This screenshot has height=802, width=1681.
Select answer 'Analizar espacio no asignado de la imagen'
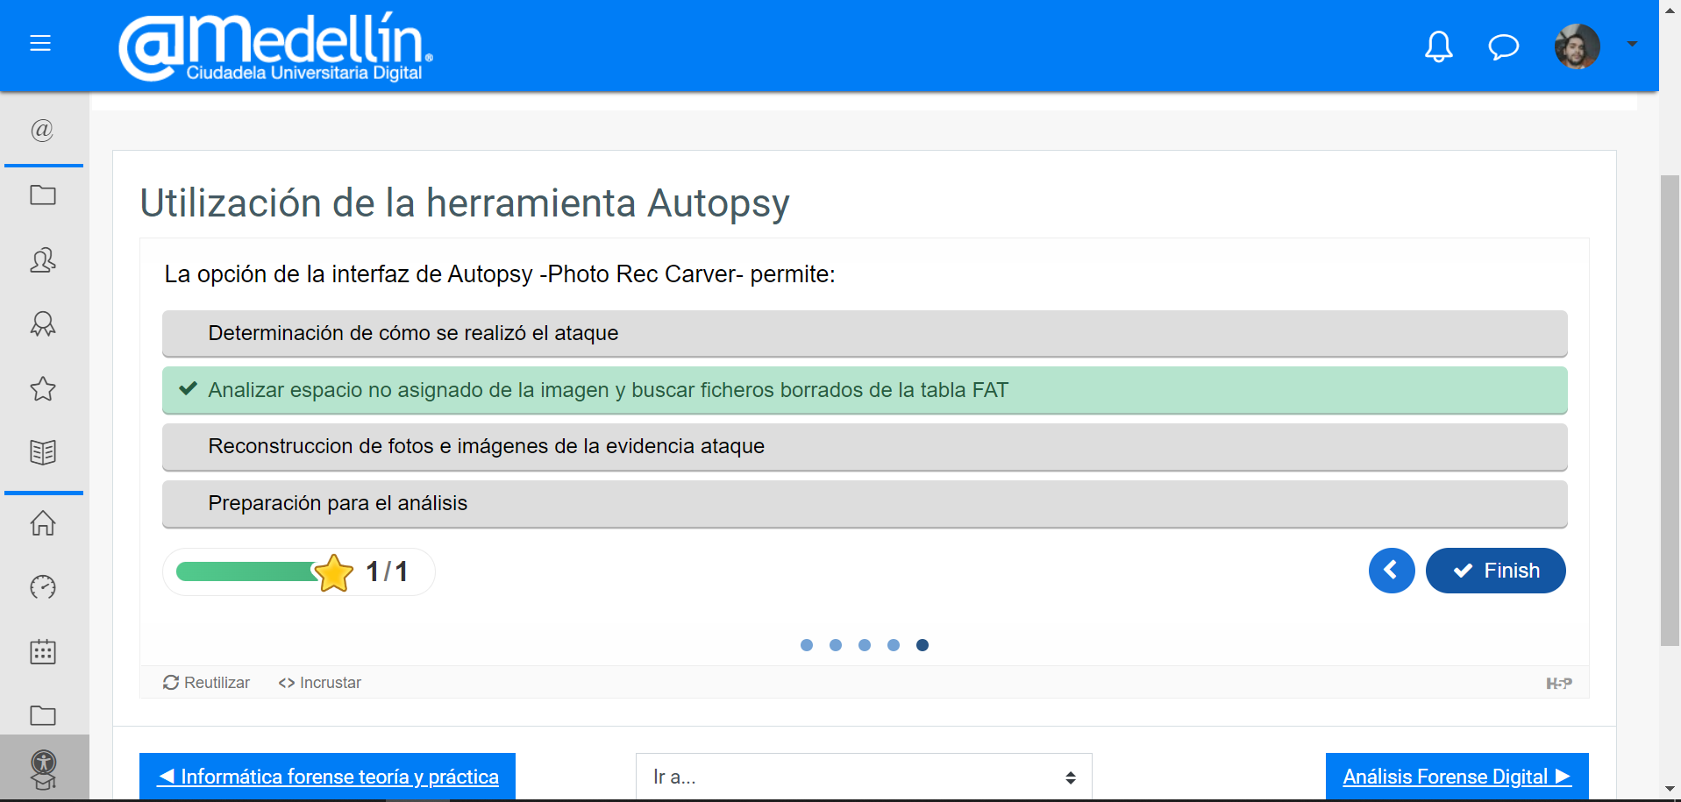[x=865, y=390]
